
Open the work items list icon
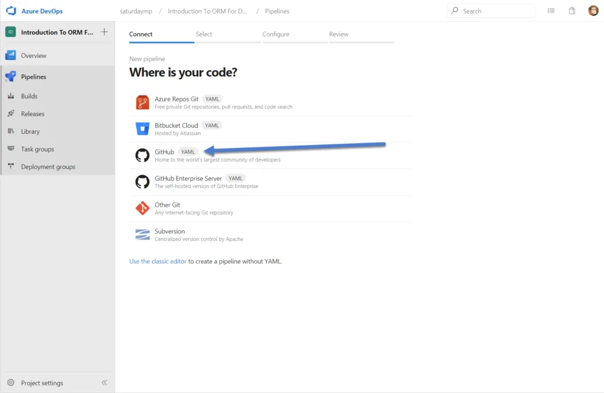pyautogui.click(x=552, y=11)
